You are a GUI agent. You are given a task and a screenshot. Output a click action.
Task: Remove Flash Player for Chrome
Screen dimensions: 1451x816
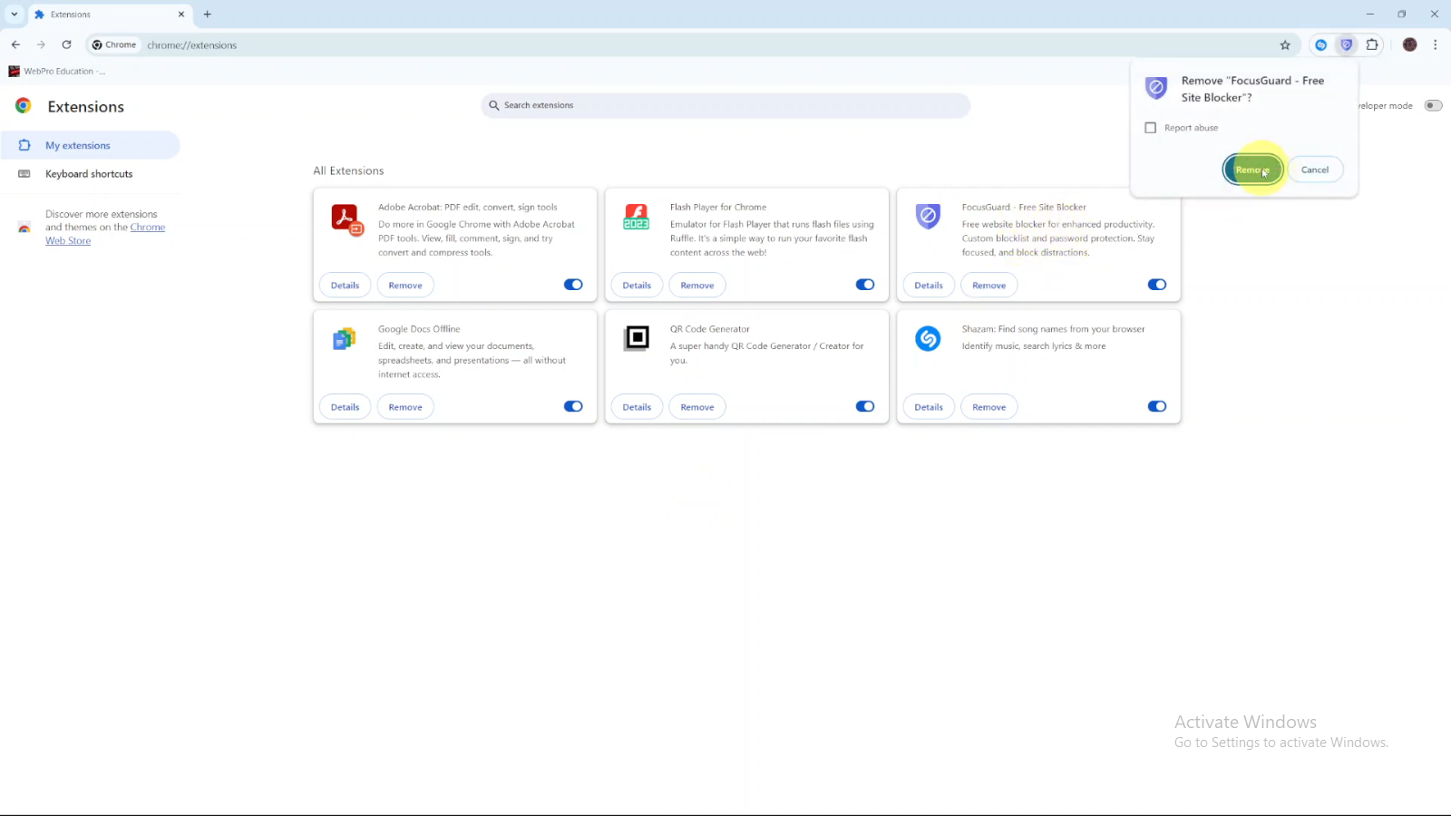(697, 286)
